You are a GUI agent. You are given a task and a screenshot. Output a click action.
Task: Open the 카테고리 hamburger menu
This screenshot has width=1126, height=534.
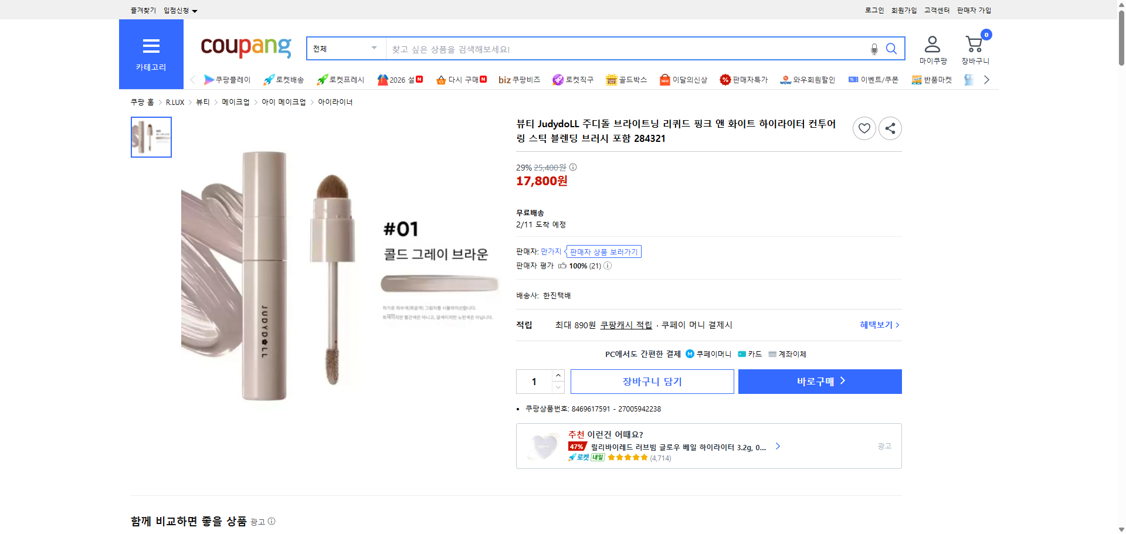(x=151, y=47)
